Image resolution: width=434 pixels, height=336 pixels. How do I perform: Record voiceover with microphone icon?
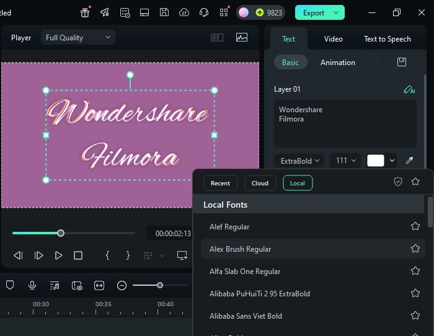pyautogui.click(x=32, y=285)
